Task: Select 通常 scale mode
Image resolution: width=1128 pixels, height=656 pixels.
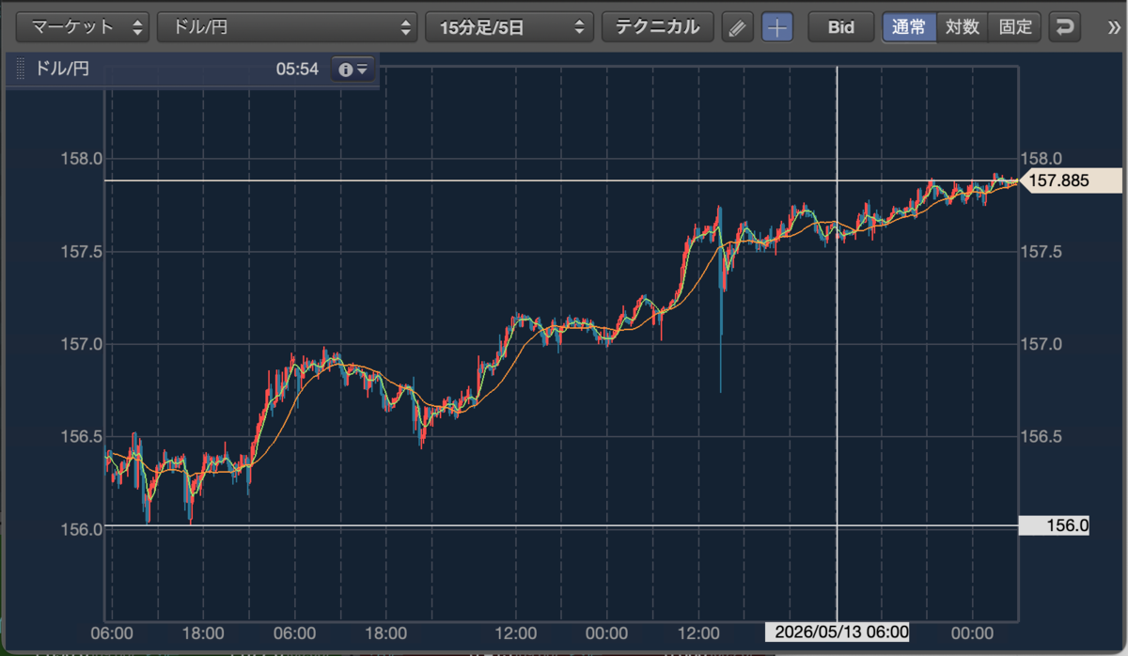Action: click(x=909, y=27)
